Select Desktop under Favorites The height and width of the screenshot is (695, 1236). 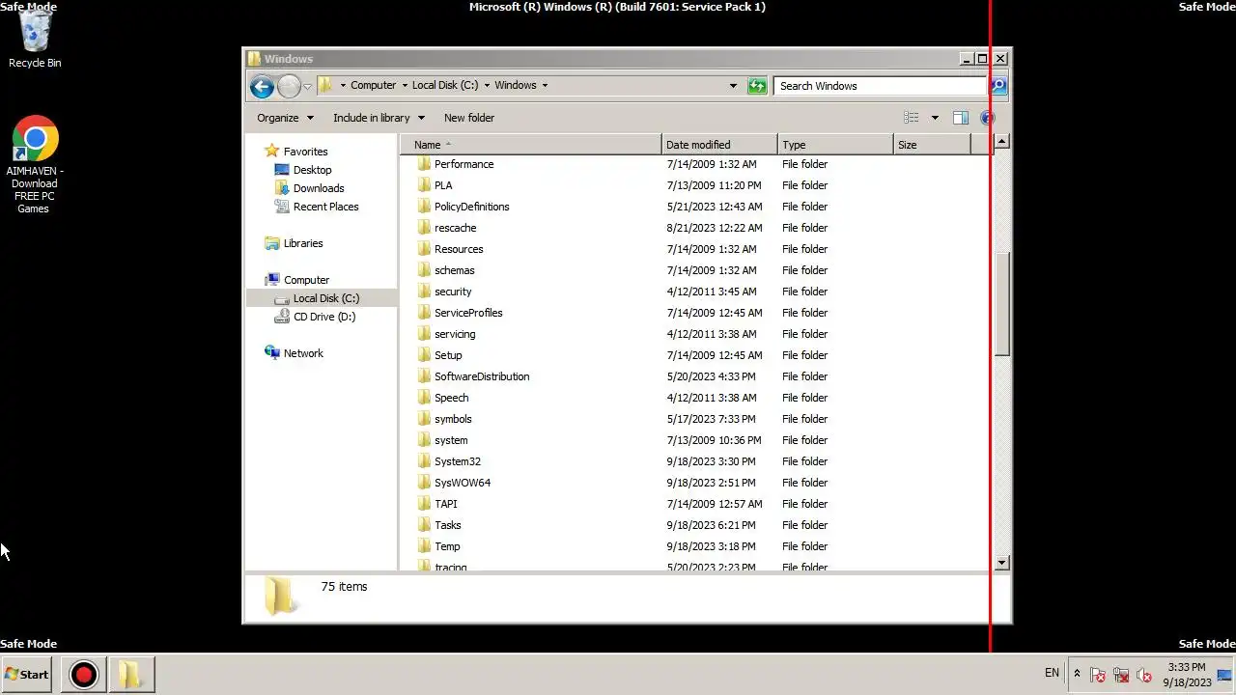point(312,170)
